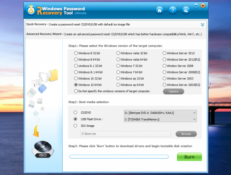Click the key logo in title bar
This screenshot has height=175, width=231.
[31, 10]
